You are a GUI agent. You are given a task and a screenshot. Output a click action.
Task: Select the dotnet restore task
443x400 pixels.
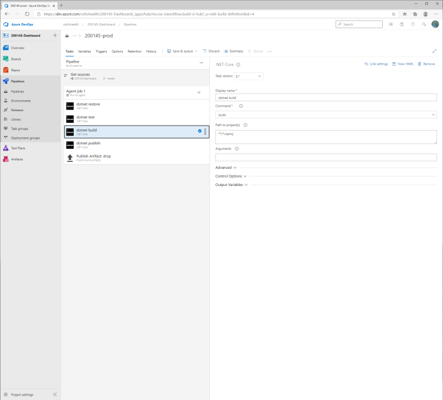[x=137, y=106]
